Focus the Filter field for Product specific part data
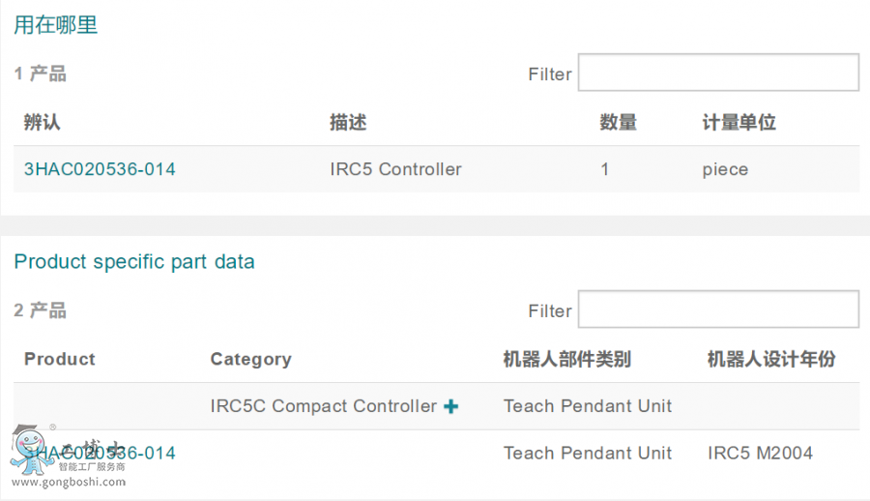Screen dimensions: 870x501 (x=717, y=309)
